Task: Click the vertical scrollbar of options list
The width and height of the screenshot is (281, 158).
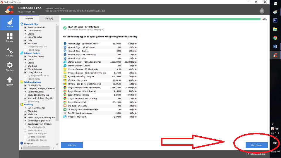Action: click(57, 73)
